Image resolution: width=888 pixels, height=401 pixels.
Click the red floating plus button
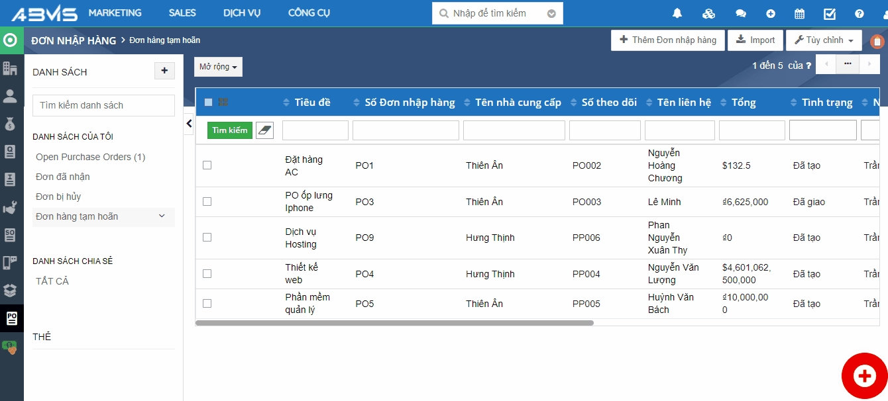click(x=864, y=376)
